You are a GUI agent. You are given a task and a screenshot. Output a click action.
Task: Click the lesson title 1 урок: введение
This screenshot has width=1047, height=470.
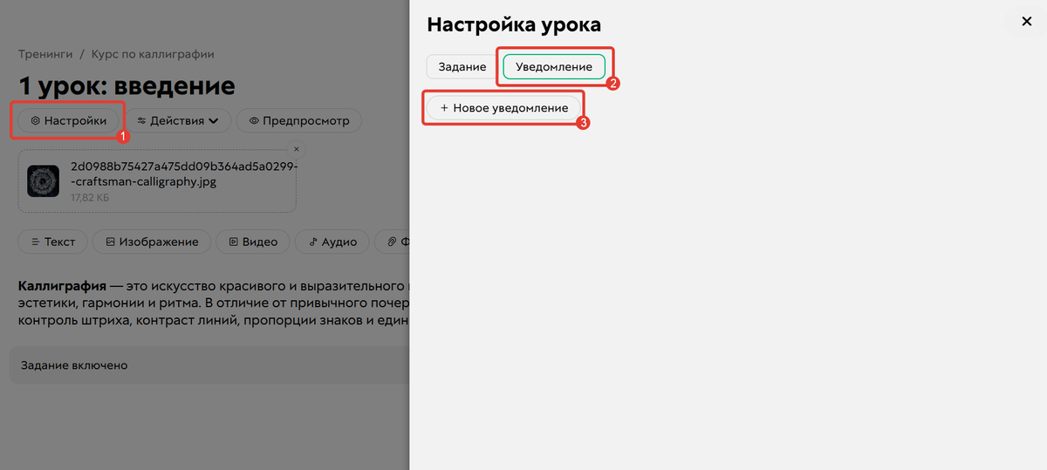[127, 85]
